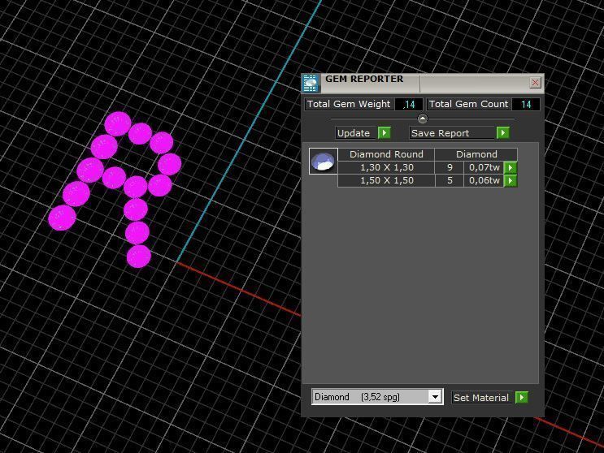Collapse the header via round arrow toggle

[x=423, y=119]
